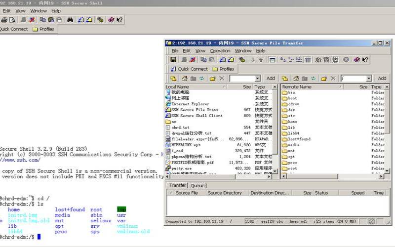
Task: Set transfer mode to Auto Select
Action: [335, 60]
